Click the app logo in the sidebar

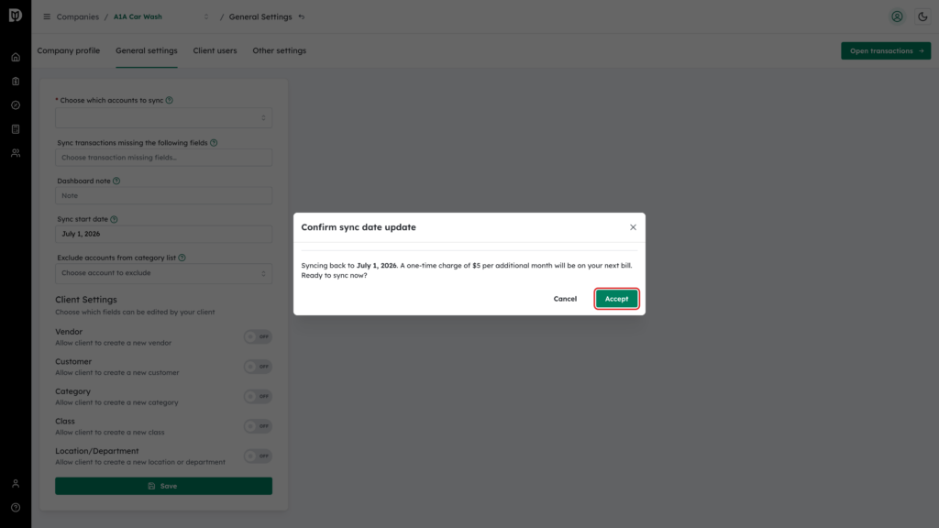point(16,15)
